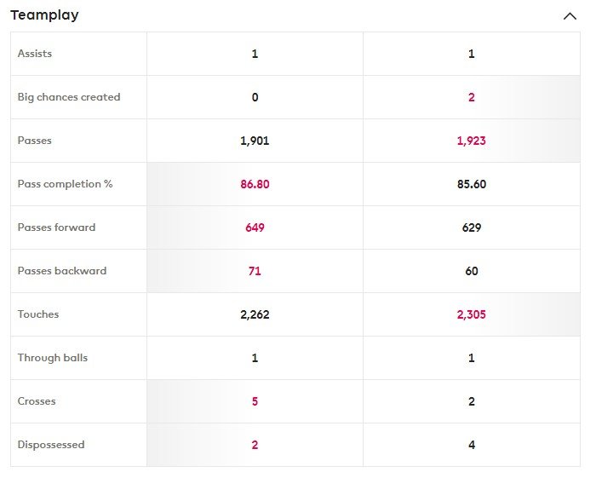
Task: Select the 85.60 pass completion value
Action: coord(472,184)
